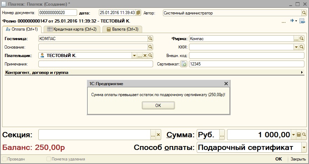Click ellipsis next to folio header line
Image resolution: width=309 pixels, height=164 pixels.
(x=284, y=22)
